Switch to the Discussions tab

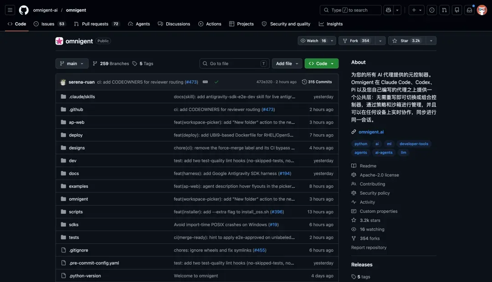[x=174, y=24]
